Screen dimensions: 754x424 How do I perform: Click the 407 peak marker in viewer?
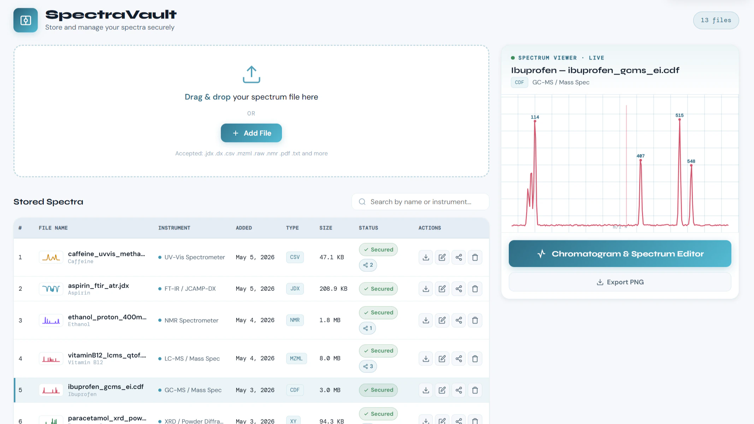pos(641,160)
